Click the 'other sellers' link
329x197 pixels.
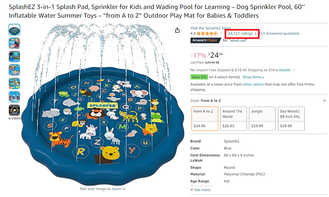coord(253,85)
